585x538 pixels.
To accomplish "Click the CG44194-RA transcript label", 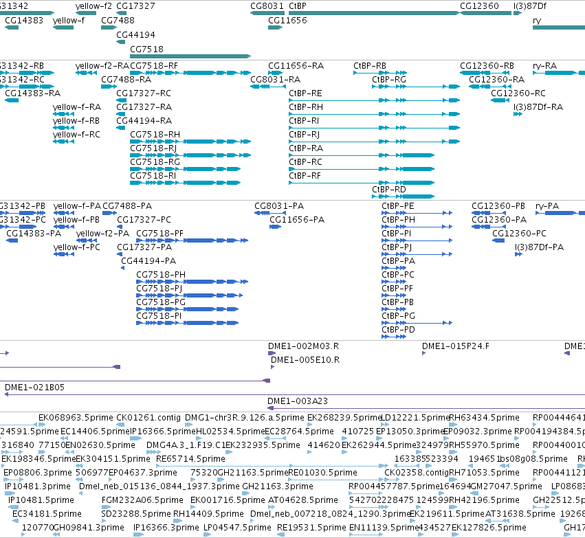I will pos(144,121).
